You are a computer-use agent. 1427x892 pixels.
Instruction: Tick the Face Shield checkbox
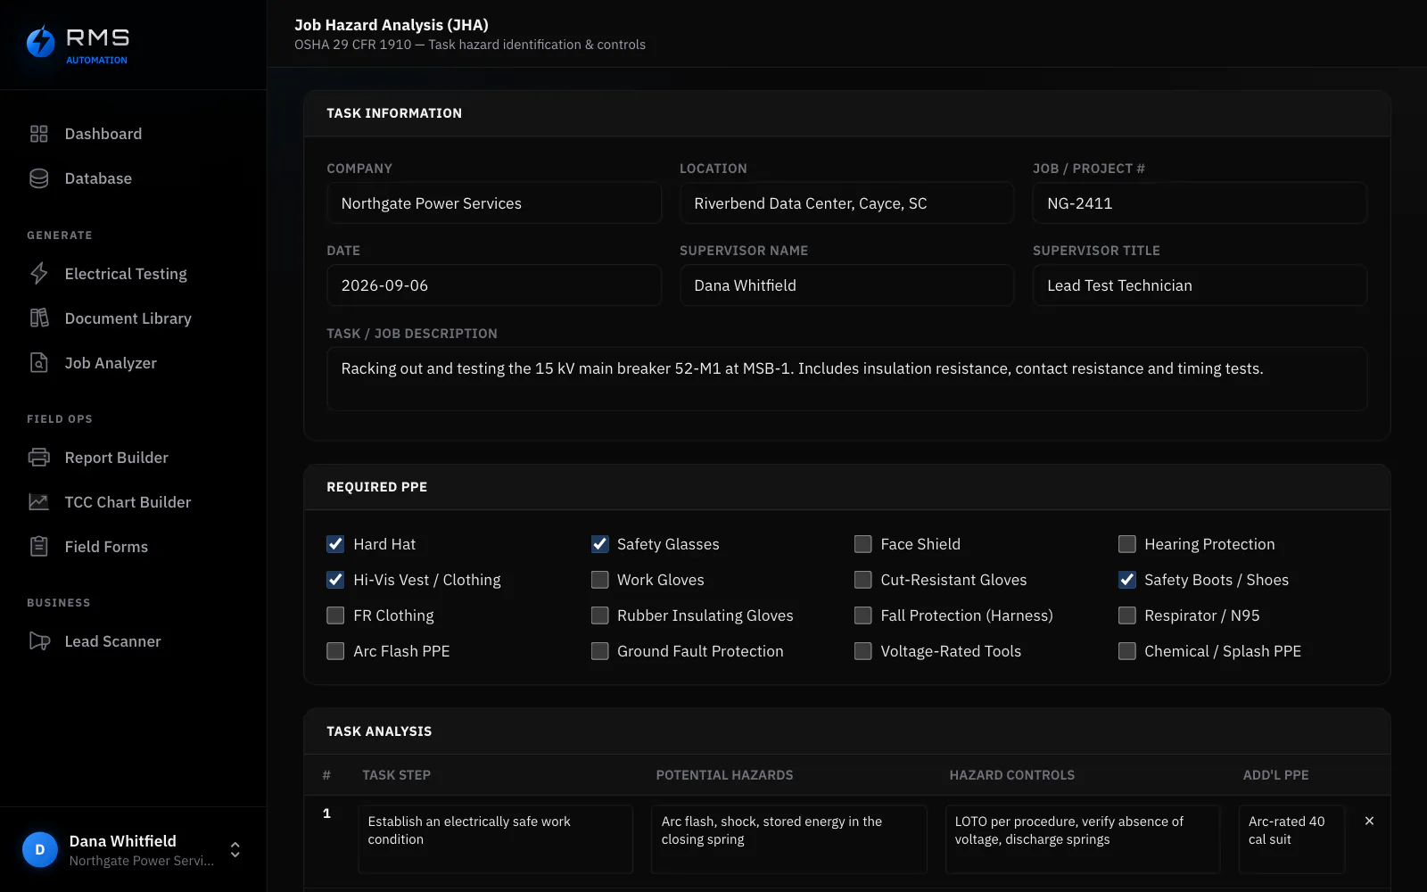coord(862,544)
